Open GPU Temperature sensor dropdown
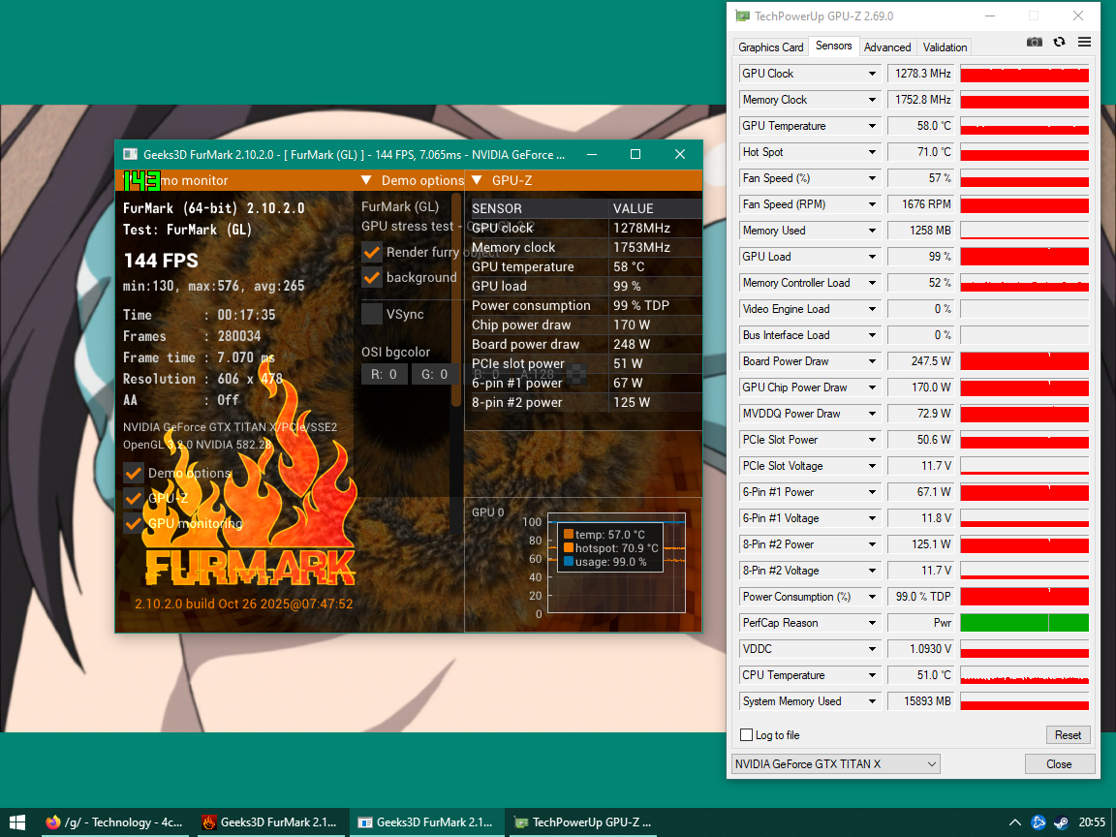The height and width of the screenshot is (837, 1116). pyautogui.click(x=810, y=126)
